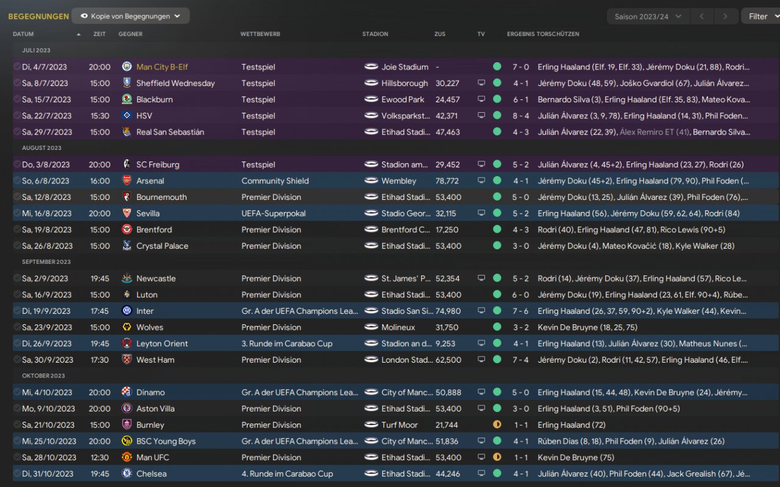Viewport: 780px width, 487px height.
Task: Click the stadium icon beside Molineux
Action: [371, 327]
